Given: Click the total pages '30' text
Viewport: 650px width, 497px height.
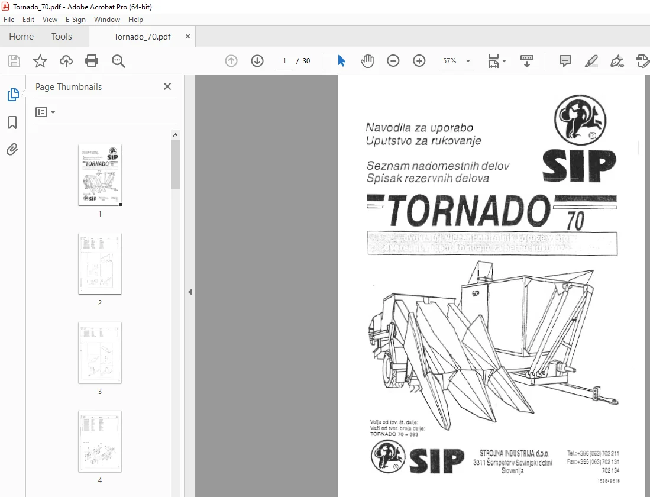Looking at the screenshot, I should (306, 61).
